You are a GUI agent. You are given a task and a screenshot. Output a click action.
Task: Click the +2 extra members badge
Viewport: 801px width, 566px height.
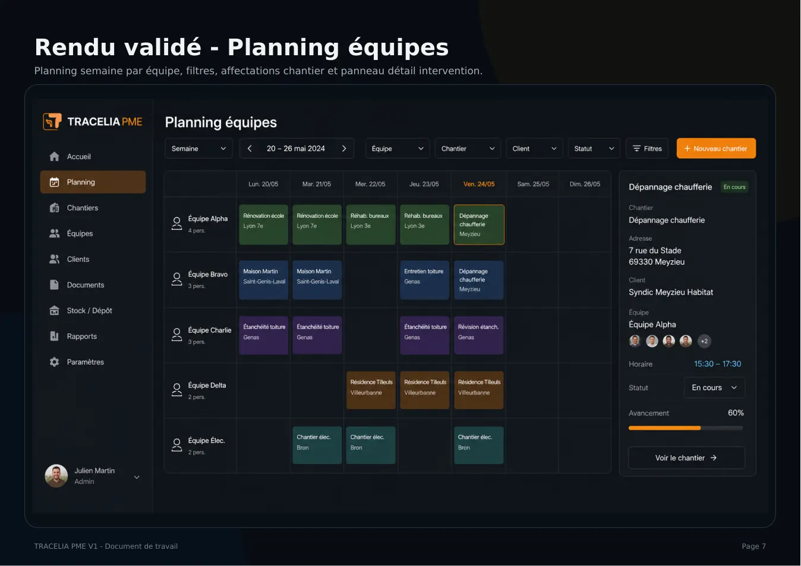tap(704, 341)
